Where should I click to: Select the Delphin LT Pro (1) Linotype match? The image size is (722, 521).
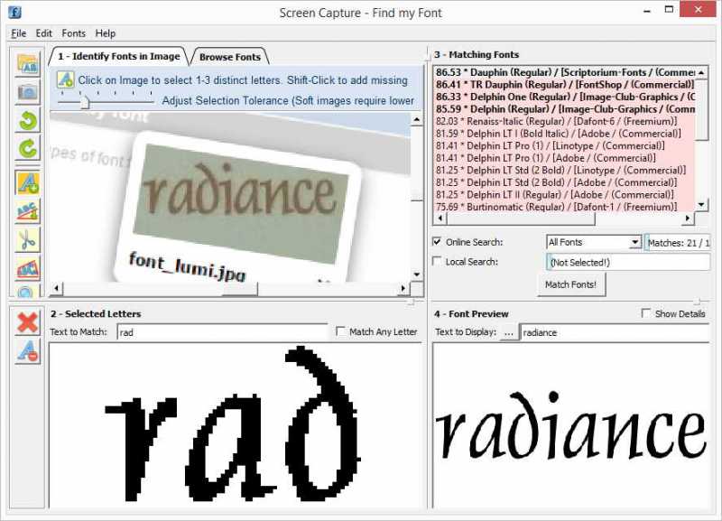tap(565, 146)
